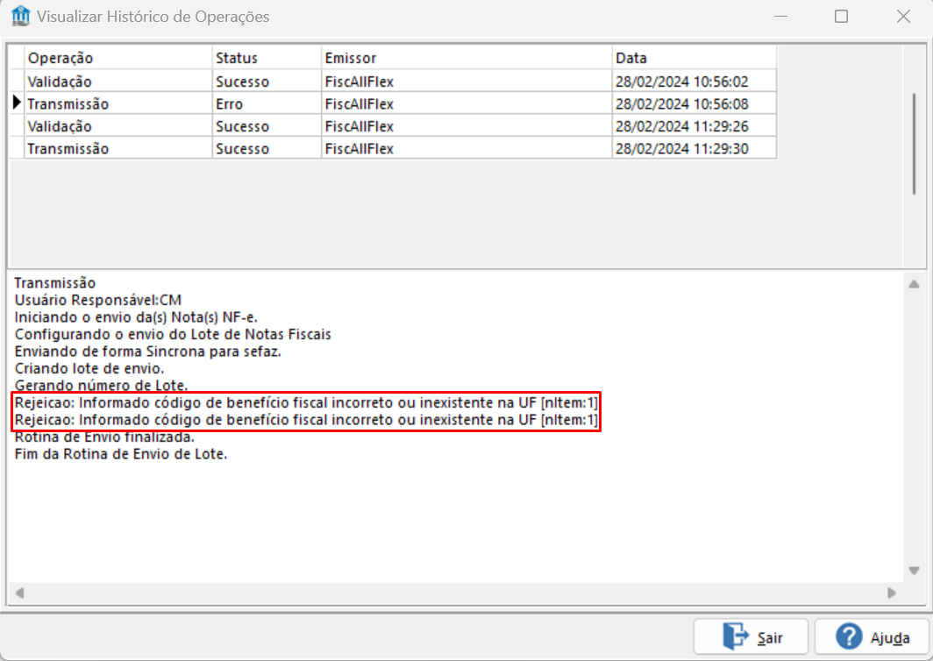The width and height of the screenshot is (933, 661).
Task: Click the Emissor column header
Action: [x=466, y=58]
